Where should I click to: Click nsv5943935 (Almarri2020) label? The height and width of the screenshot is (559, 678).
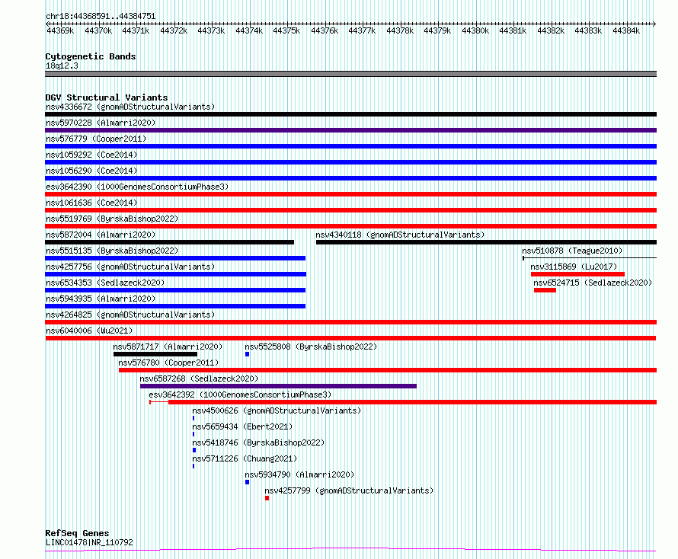tap(101, 299)
